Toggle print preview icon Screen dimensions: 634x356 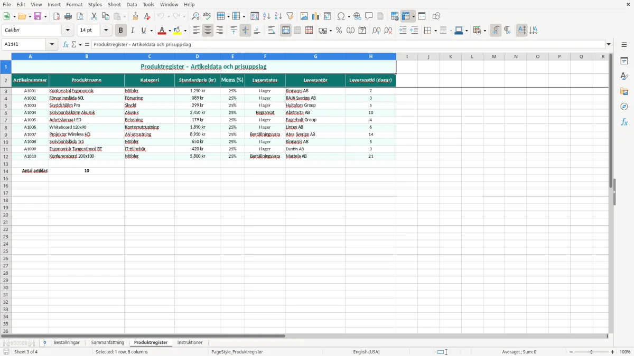click(80, 16)
